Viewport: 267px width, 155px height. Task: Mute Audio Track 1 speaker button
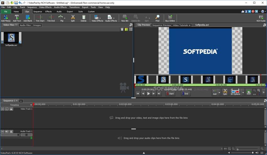coord(7,132)
